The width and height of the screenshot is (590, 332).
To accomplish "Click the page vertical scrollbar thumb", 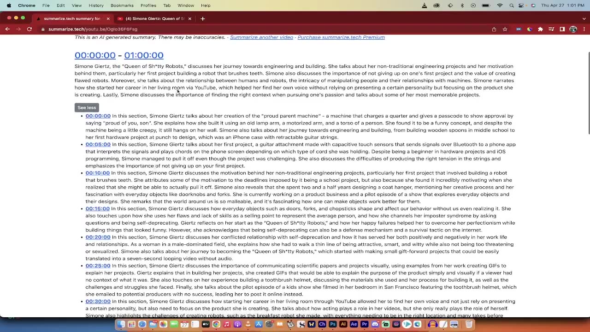I will point(589,94).
